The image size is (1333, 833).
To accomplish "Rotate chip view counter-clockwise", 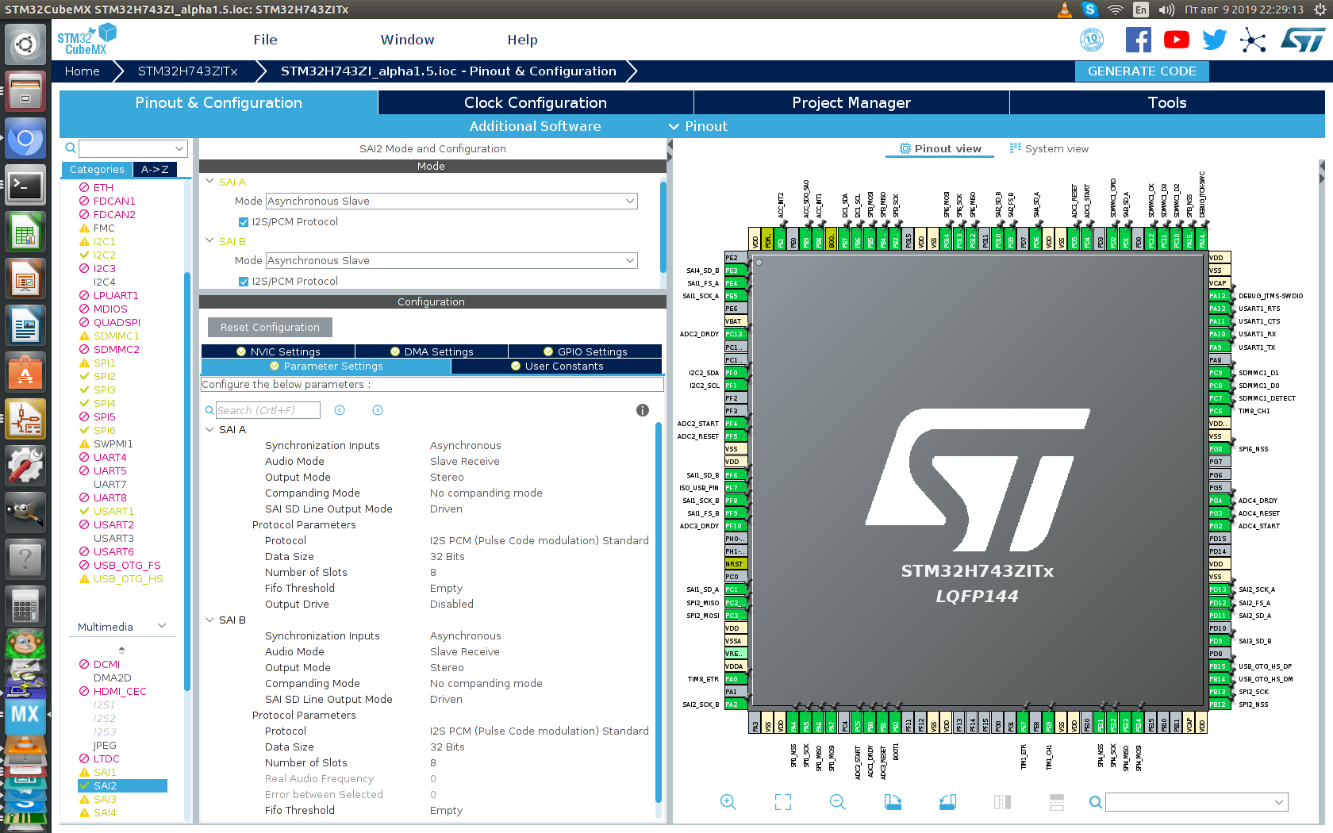I will point(947,802).
